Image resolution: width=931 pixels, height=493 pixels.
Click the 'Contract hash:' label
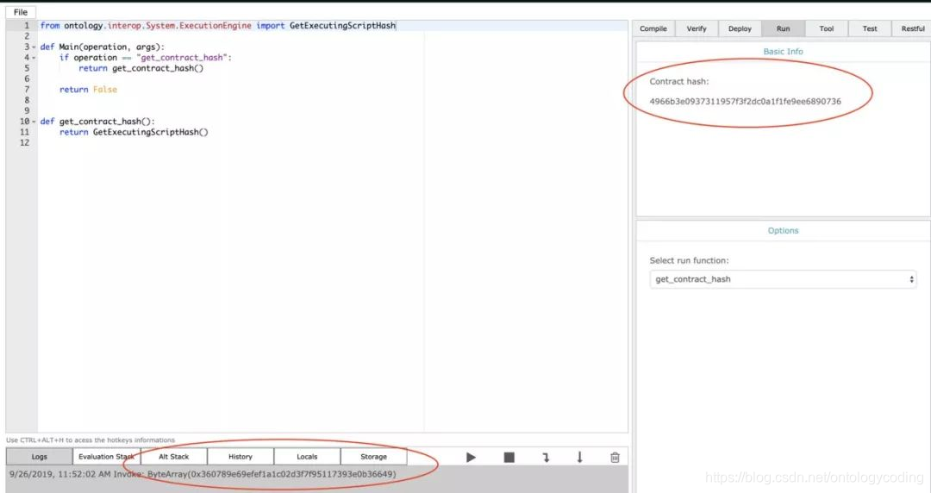(678, 81)
